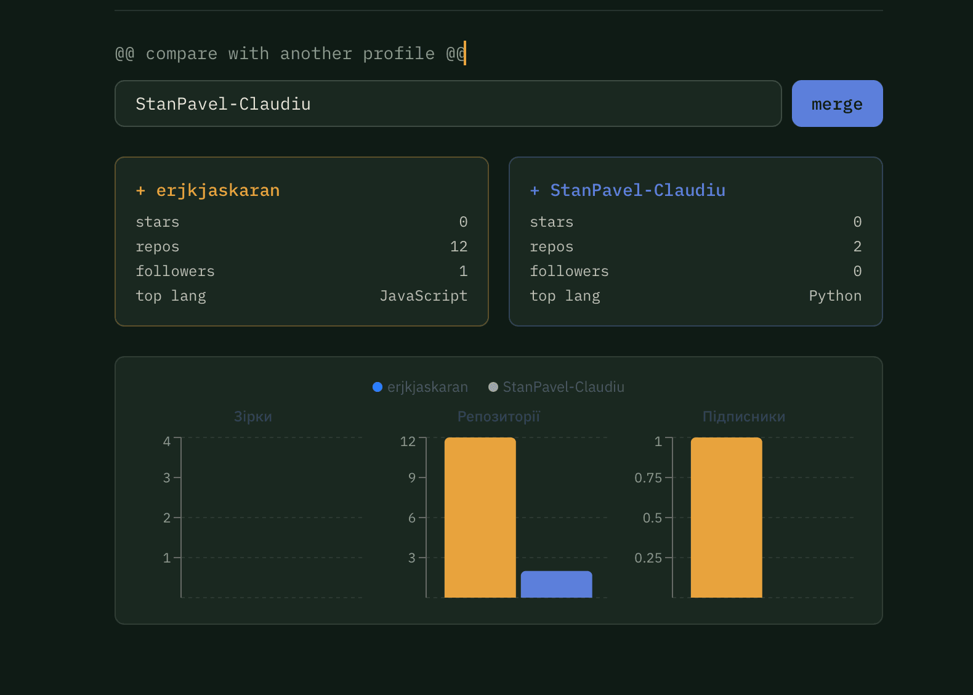Click the repos value 2 in StanPavel-Claudiu card
Viewport: 973px width, 695px height.
click(x=857, y=246)
